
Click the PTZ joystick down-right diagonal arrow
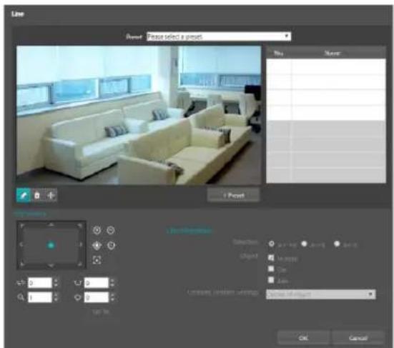click(80, 264)
